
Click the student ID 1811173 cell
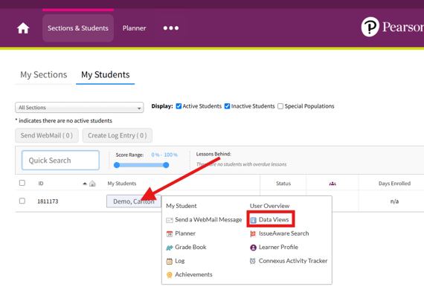click(48, 201)
